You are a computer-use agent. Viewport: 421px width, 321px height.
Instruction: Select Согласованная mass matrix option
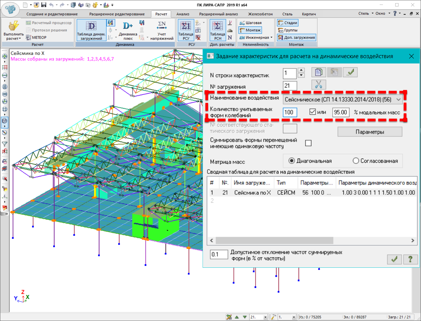click(x=356, y=161)
